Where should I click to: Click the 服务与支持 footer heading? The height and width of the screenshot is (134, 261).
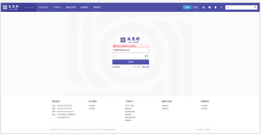(167, 101)
